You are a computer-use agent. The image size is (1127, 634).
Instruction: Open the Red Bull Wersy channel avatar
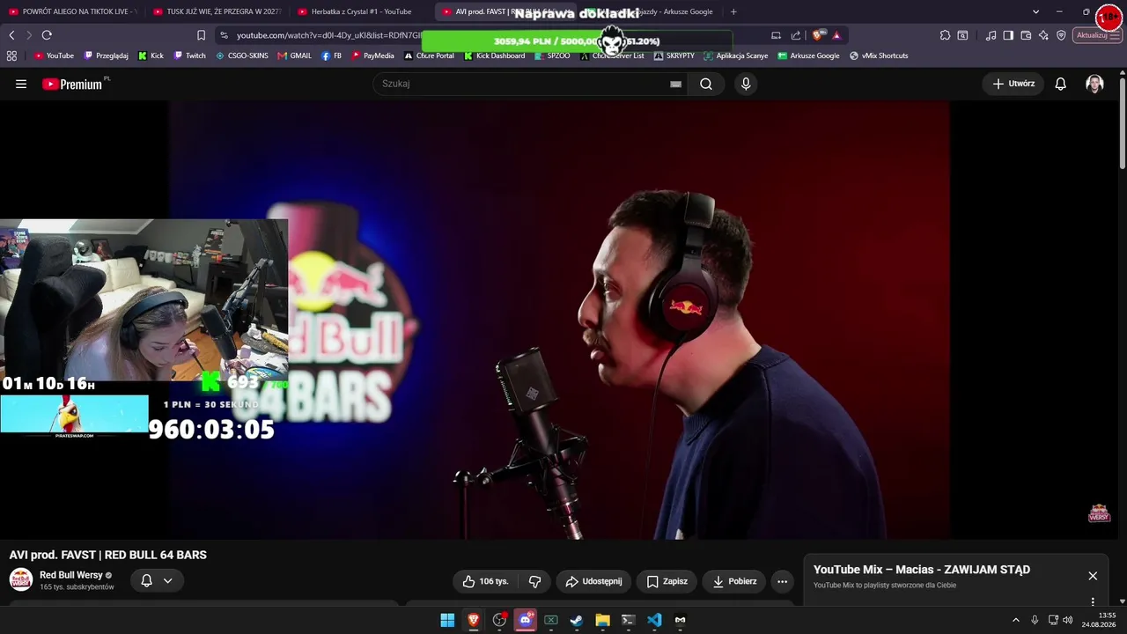click(x=21, y=579)
